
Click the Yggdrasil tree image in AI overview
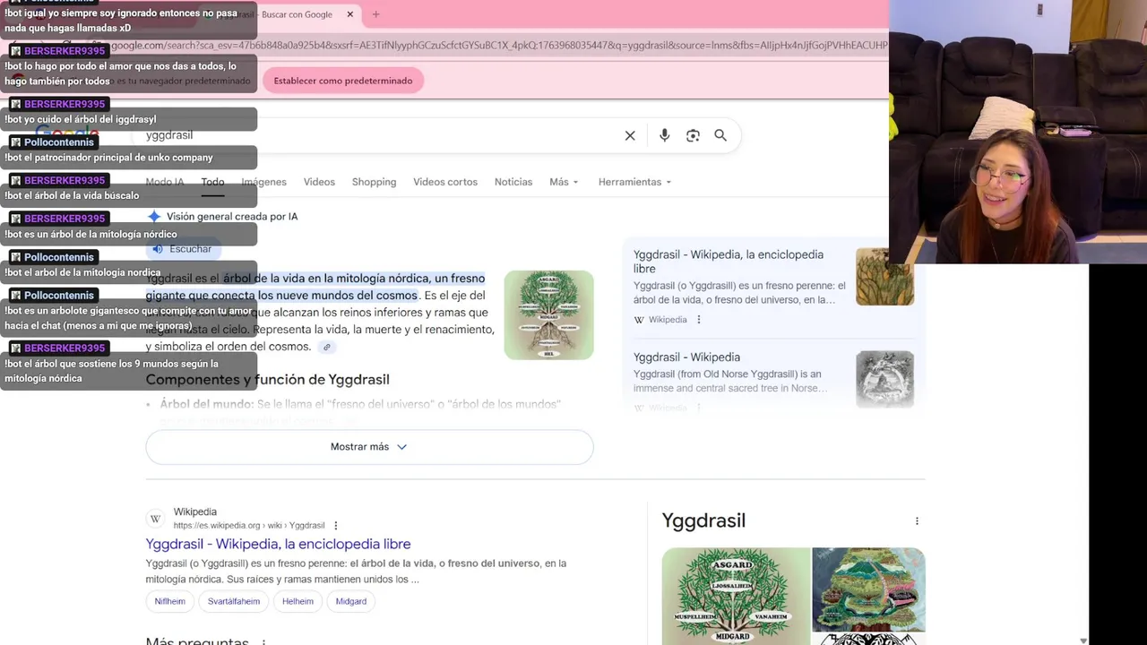click(548, 315)
